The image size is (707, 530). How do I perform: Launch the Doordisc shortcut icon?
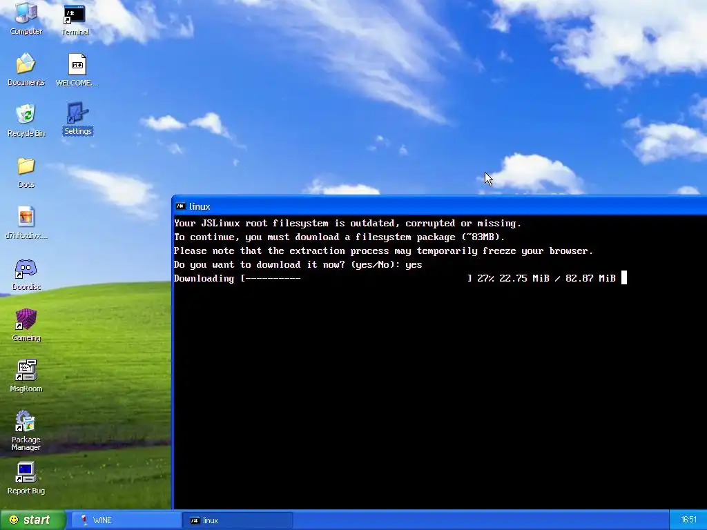coord(26,274)
